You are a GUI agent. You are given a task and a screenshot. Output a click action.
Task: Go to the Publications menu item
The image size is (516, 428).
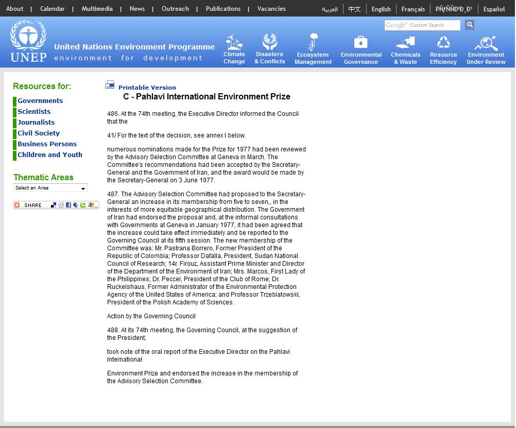coord(223,9)
